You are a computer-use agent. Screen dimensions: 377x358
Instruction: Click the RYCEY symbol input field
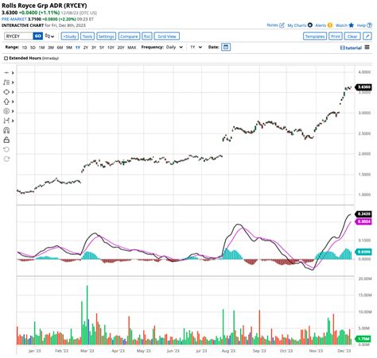18,36
